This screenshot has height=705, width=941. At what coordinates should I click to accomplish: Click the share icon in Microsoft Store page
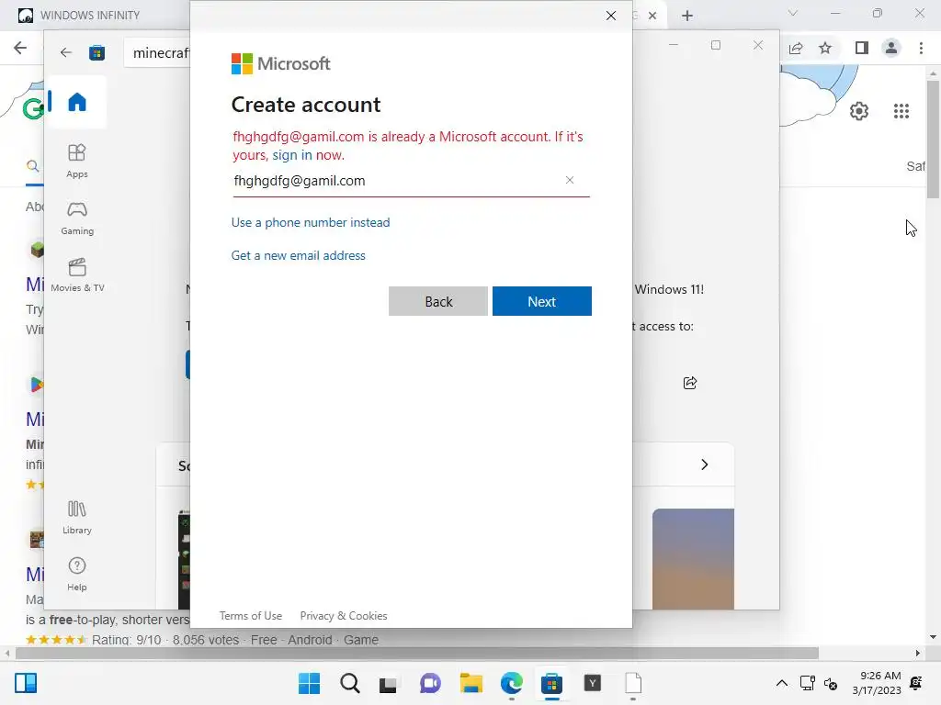point(690,383)
